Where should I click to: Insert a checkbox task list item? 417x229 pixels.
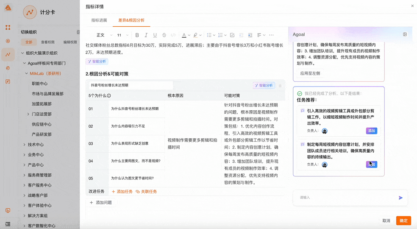pyautogui.click(x=232, y=35)
